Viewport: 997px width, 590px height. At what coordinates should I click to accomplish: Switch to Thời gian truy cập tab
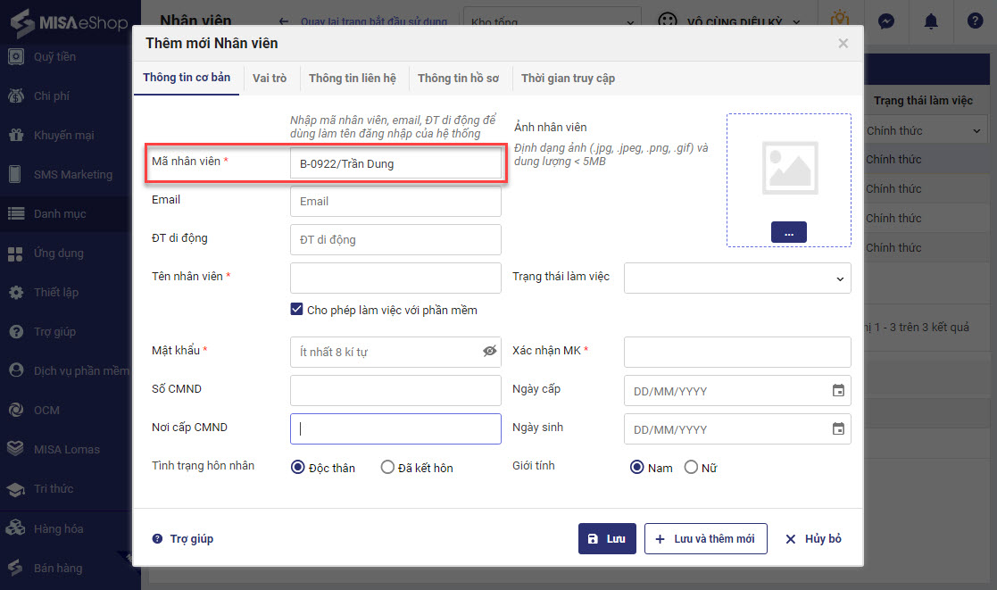[x=568, y=79]
